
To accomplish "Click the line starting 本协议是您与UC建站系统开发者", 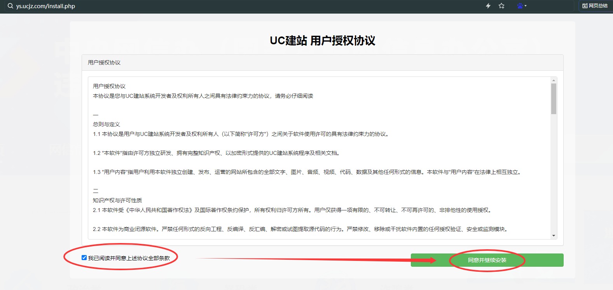I will (x=203, y=96).
